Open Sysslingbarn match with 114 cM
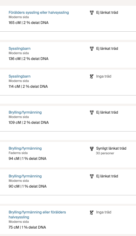The height and width of the screenshot is (236, 136). (x=20, y=76)
